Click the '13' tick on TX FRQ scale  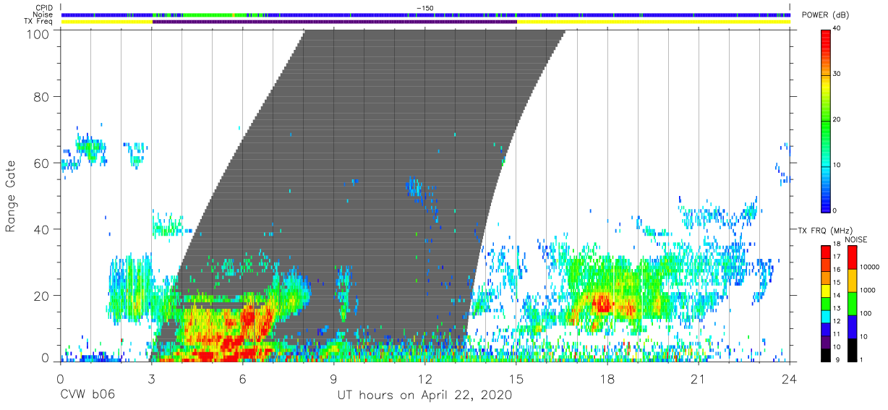[837, 308]
